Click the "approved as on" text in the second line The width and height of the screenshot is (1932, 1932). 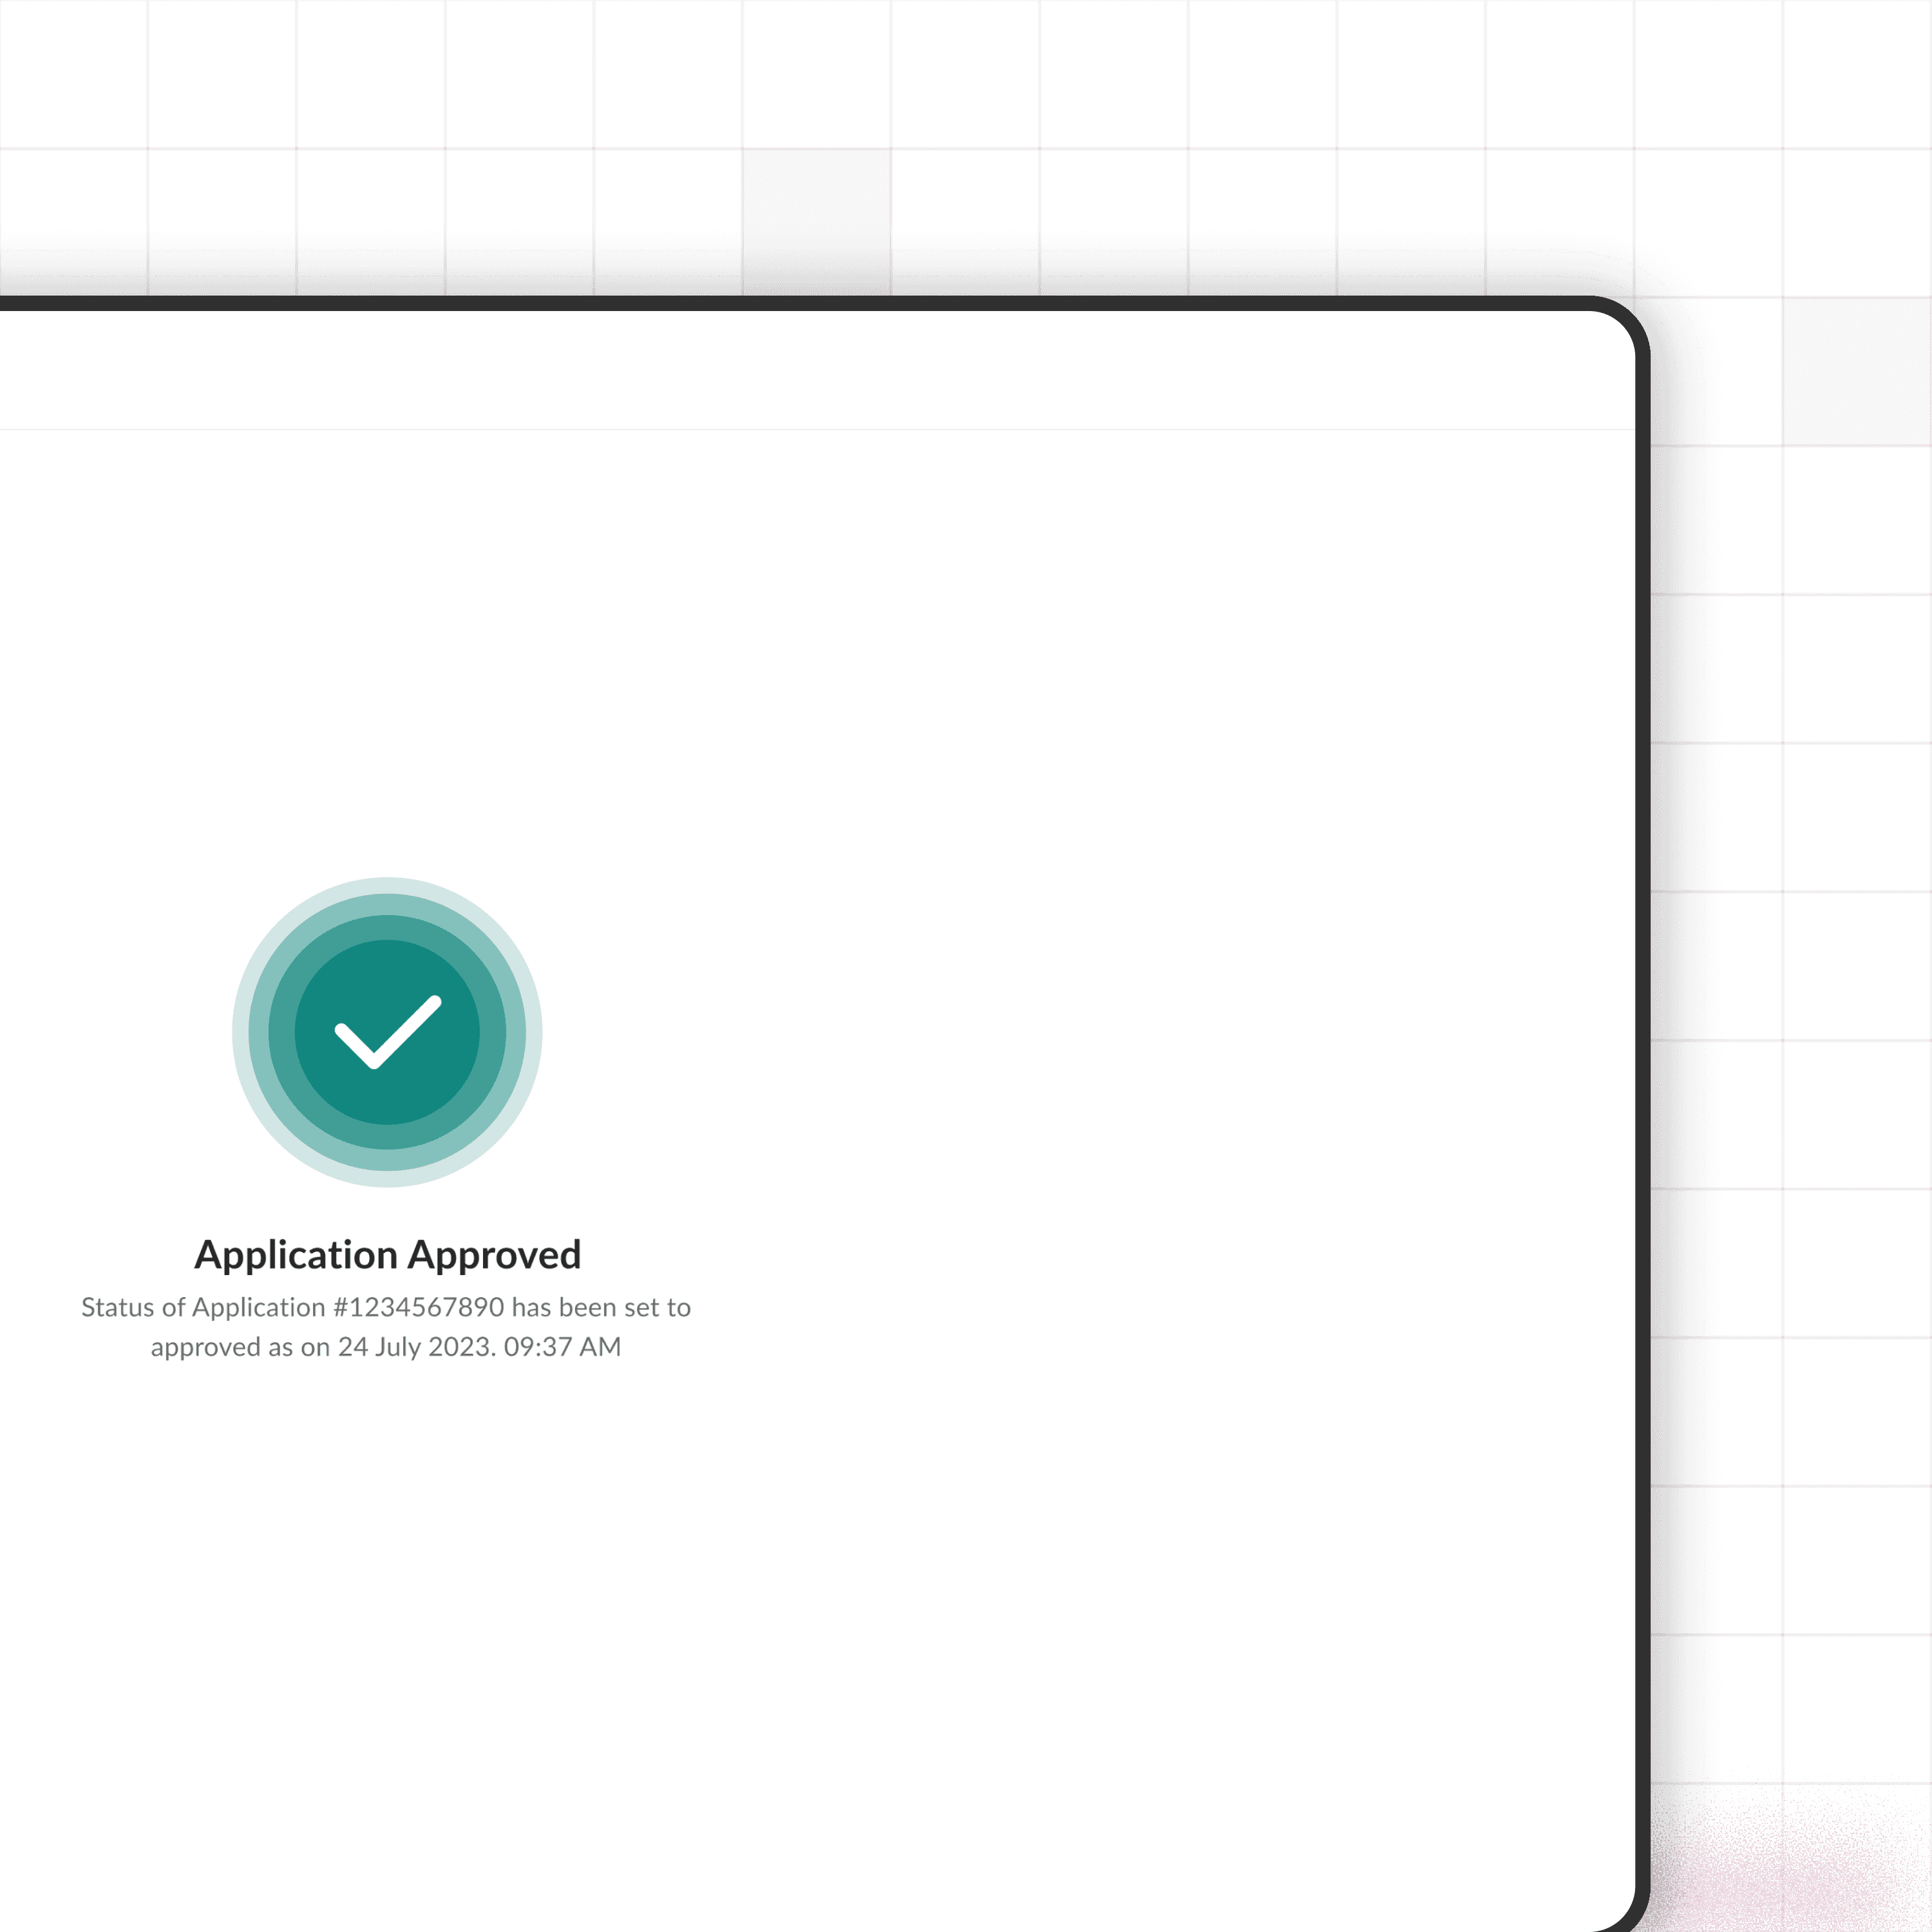point(240,1346)
